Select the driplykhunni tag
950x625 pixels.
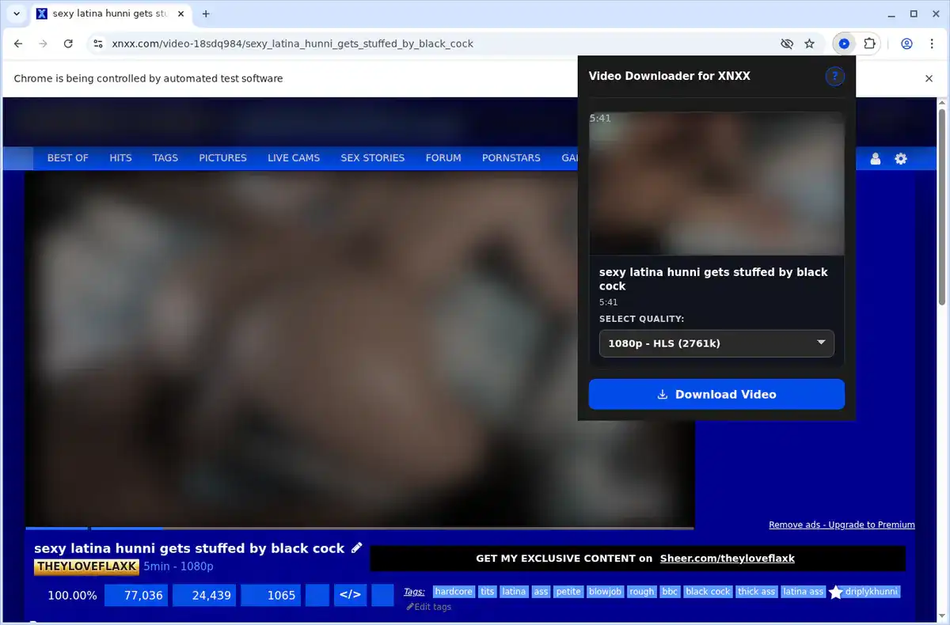tap(872, 592)
